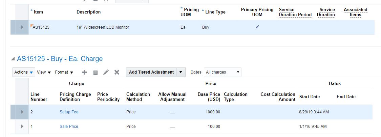Click the Primary Pricing UOM checkmark
Screen dimensions: 381x137
(x=257, y=27)
